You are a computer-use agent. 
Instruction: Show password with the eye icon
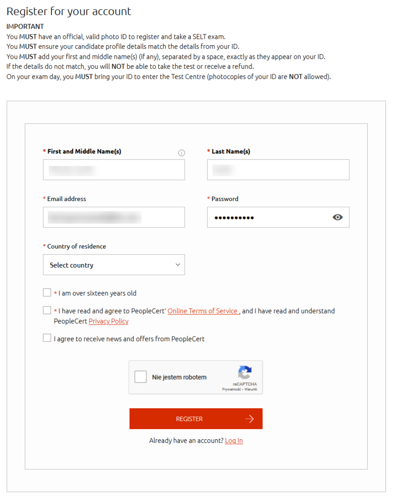(338, 217)
